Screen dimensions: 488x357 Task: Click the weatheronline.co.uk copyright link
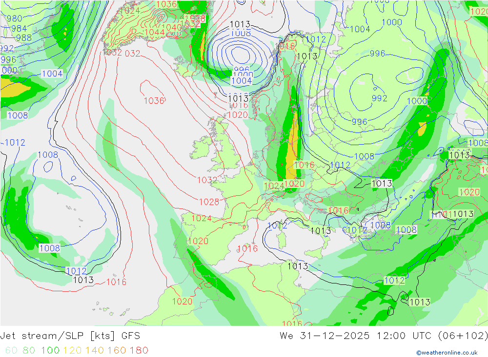point(447,353)
